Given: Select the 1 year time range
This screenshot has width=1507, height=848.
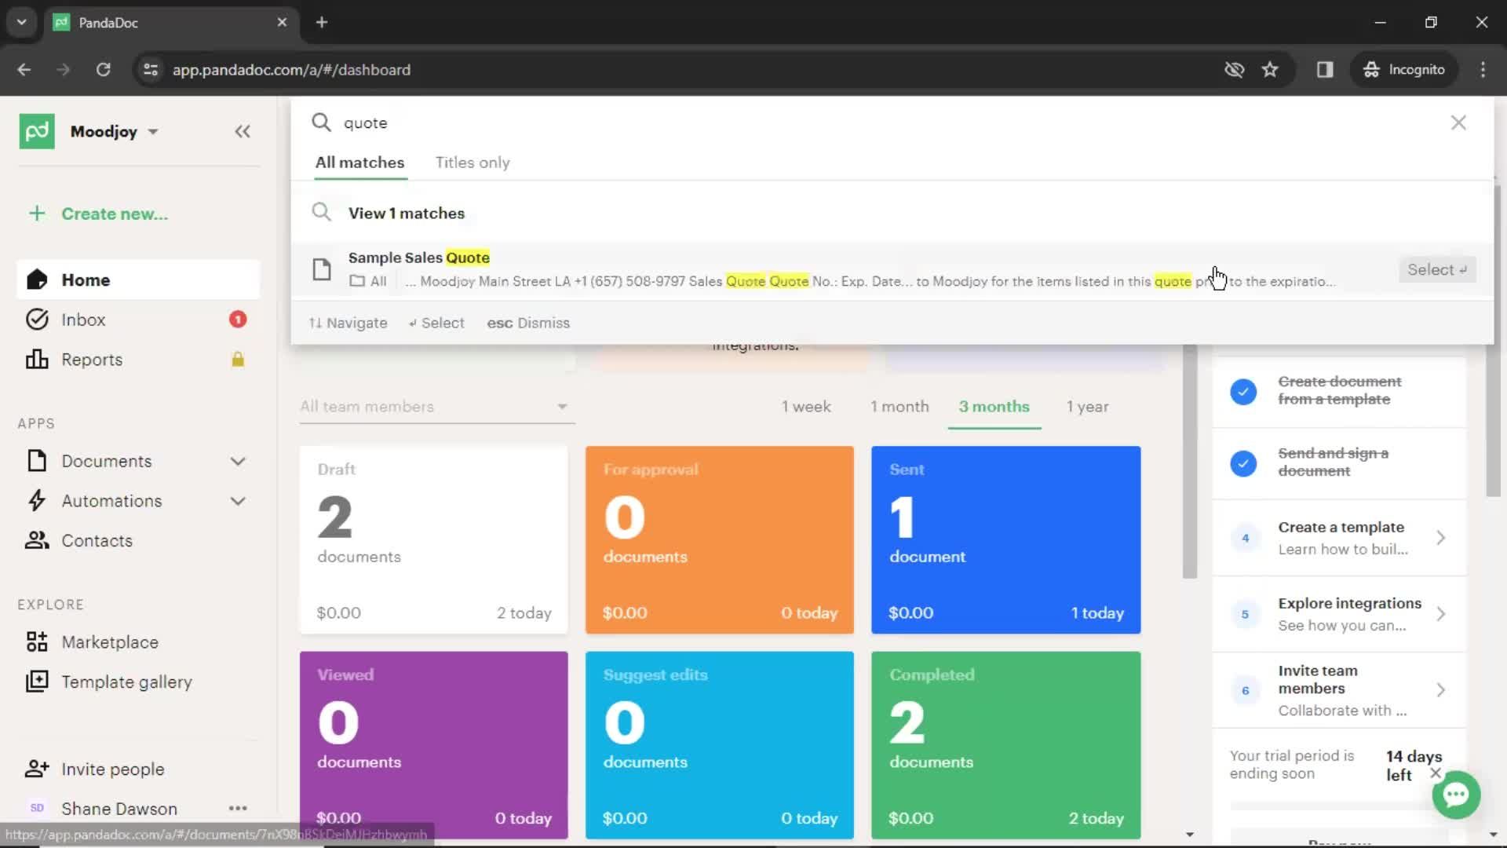Looking at the screenshot, I should pos(1087,407).
